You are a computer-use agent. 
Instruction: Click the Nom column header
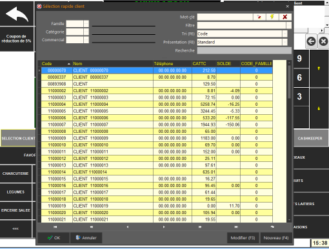(x=113, y=64)
